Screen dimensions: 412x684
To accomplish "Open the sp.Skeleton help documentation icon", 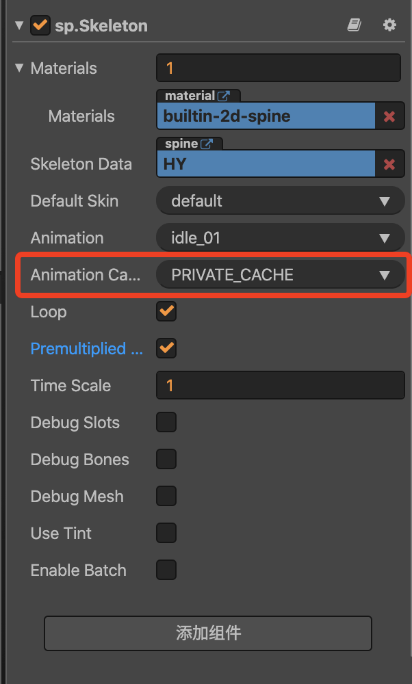I will 354,25.
